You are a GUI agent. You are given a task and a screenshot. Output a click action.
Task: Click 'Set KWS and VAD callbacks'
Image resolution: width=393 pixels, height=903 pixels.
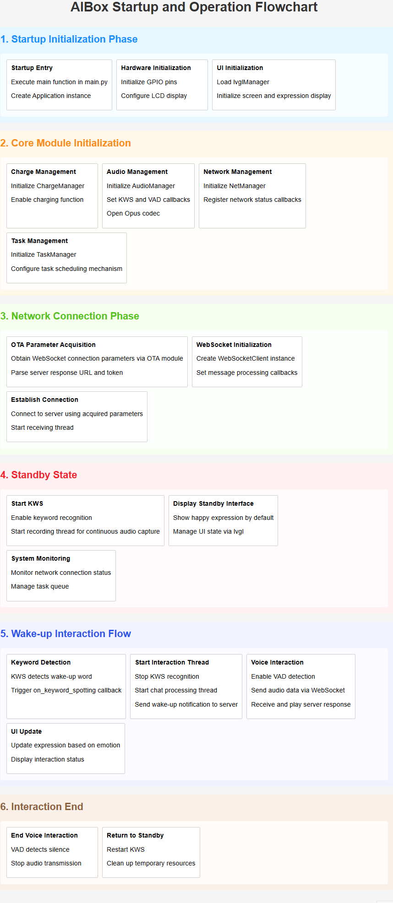tap(148, 200)
